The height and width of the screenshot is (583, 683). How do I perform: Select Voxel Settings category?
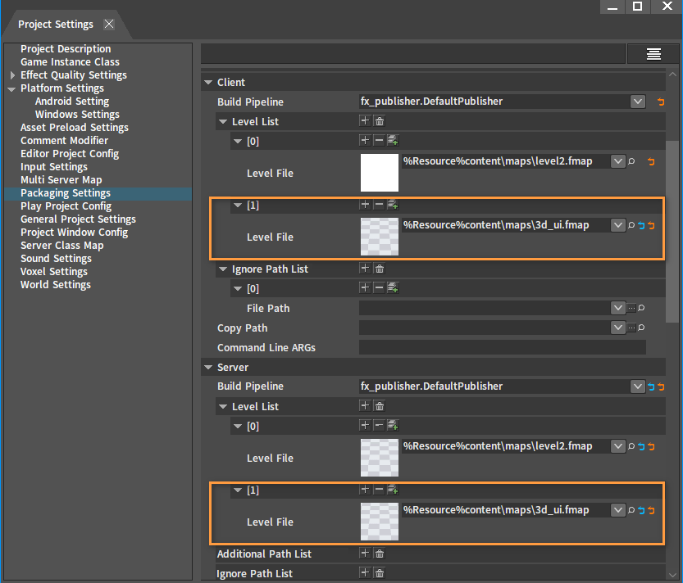tap(54, 272)
